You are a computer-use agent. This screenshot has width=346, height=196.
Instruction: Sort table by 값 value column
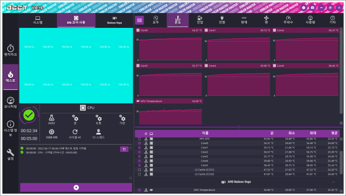click(x=272, y=133)
